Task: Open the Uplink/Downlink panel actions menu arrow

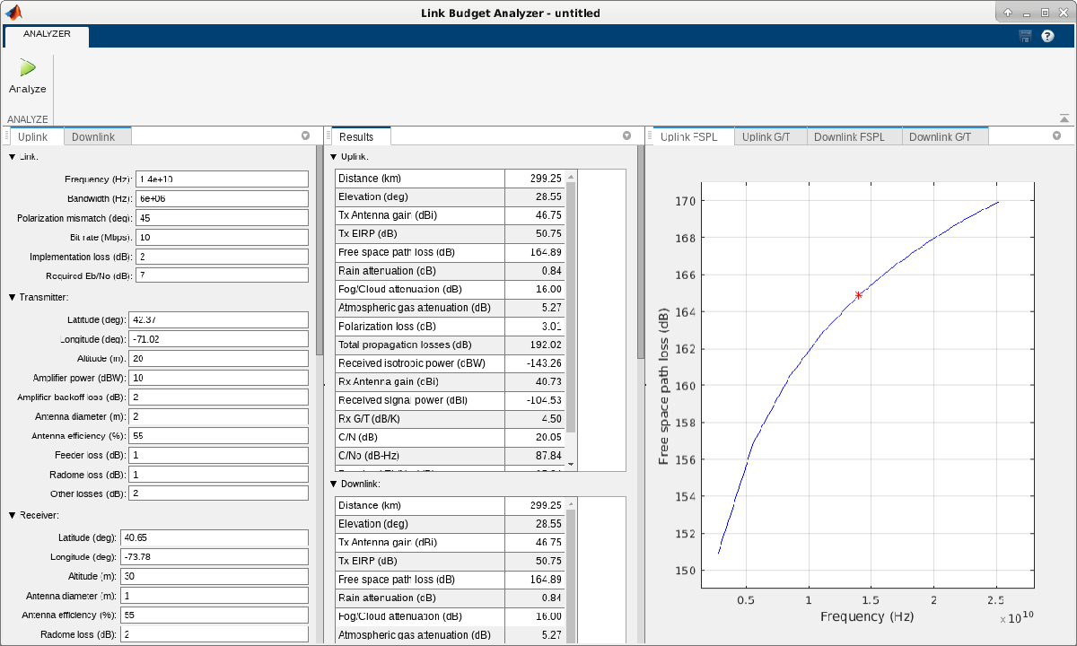Action: point(305,136)
